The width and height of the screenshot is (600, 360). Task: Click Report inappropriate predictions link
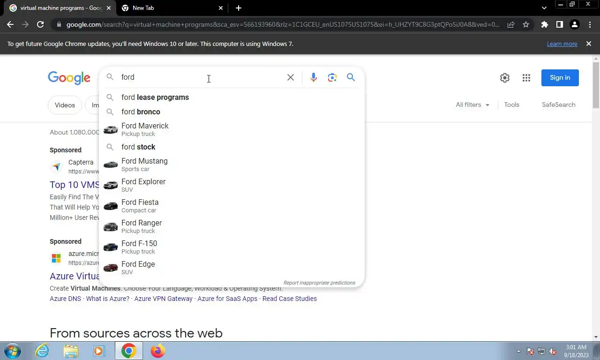coord(319,283)
